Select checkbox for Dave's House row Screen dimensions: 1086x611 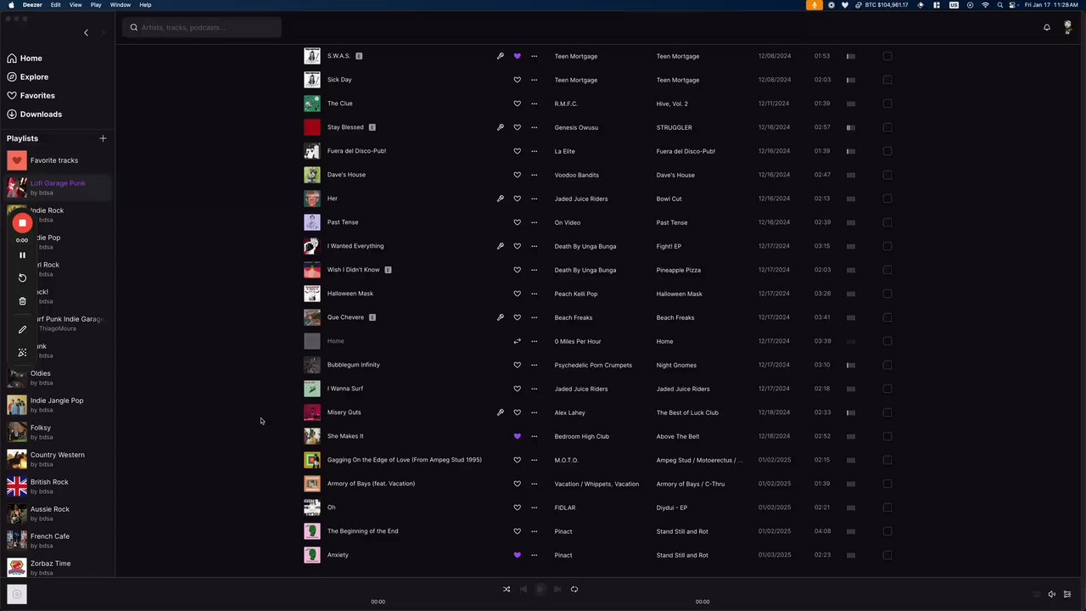[887, 175]
